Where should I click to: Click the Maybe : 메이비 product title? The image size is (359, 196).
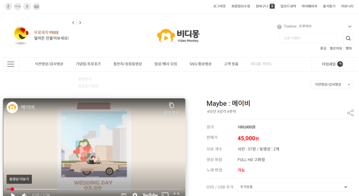tap(228, 104)
